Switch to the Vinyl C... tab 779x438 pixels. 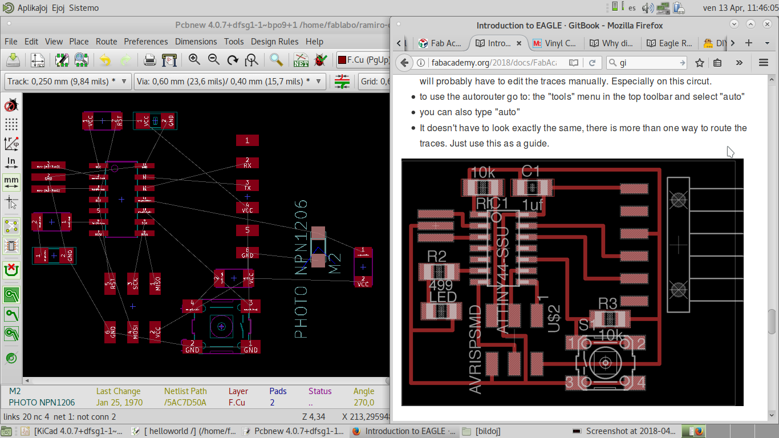tap(555, 43)
